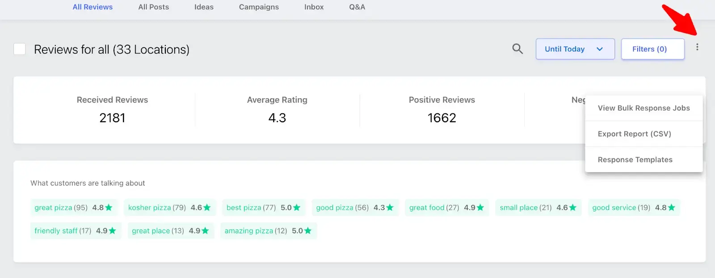
Task: Click the chevron in Until Today
Action: point(600,49)
